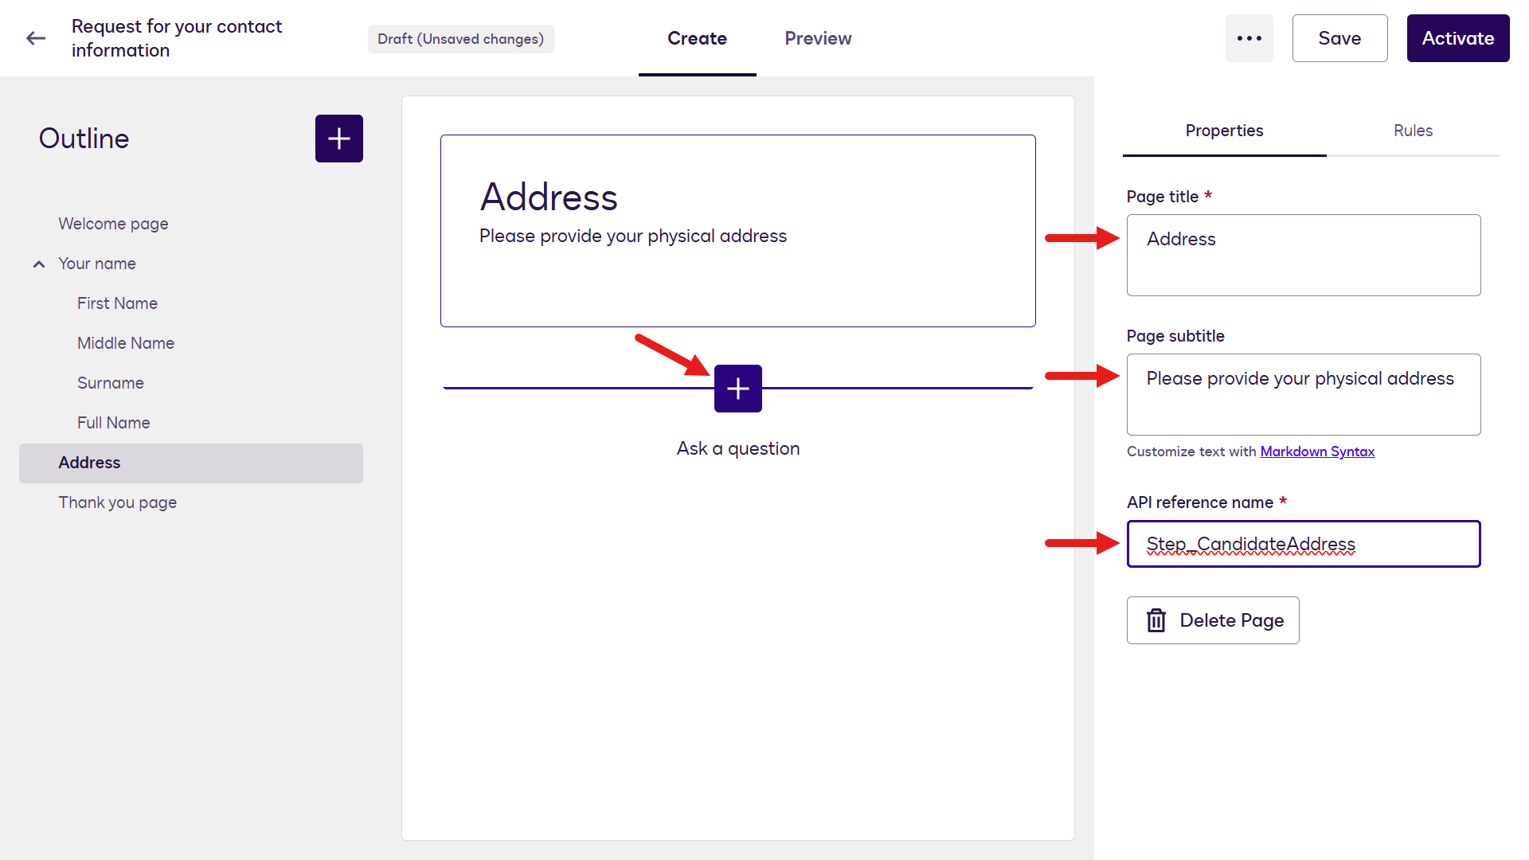Activate the form
The image size is (1529, 860).
pyautogui.click(x=1457, y=38)
